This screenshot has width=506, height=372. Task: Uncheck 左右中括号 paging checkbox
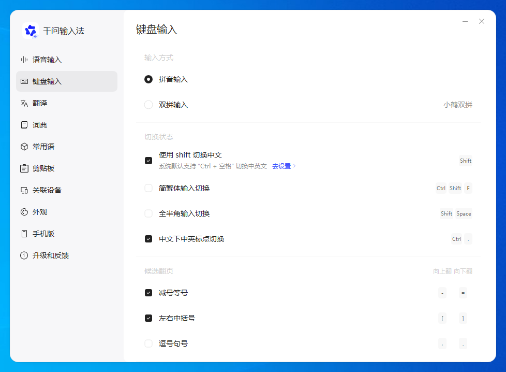(x=148, y=318)
